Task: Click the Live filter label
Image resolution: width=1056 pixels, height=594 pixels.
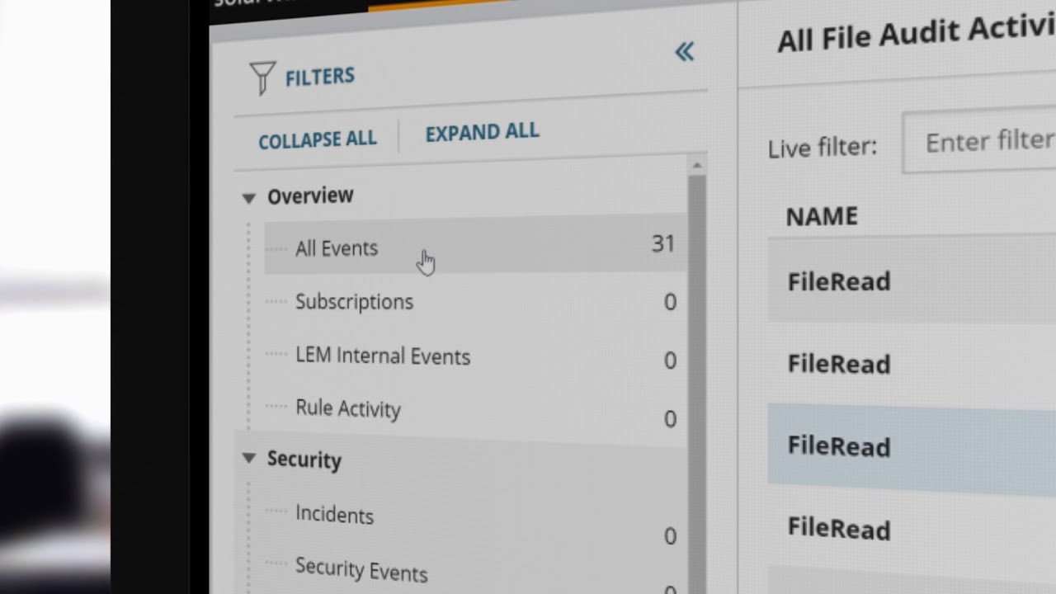Action: coord(823,148)
